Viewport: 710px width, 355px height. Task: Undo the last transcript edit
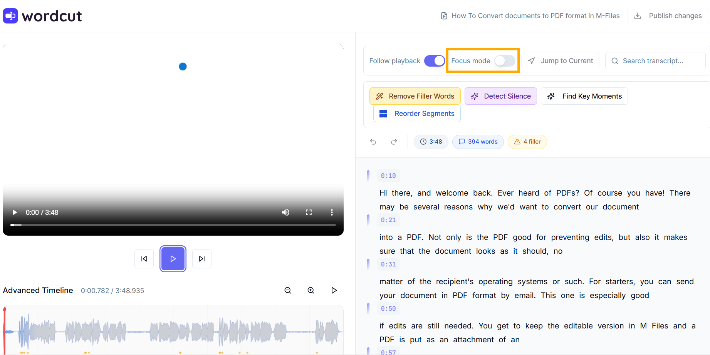click(x=373, y=142)
